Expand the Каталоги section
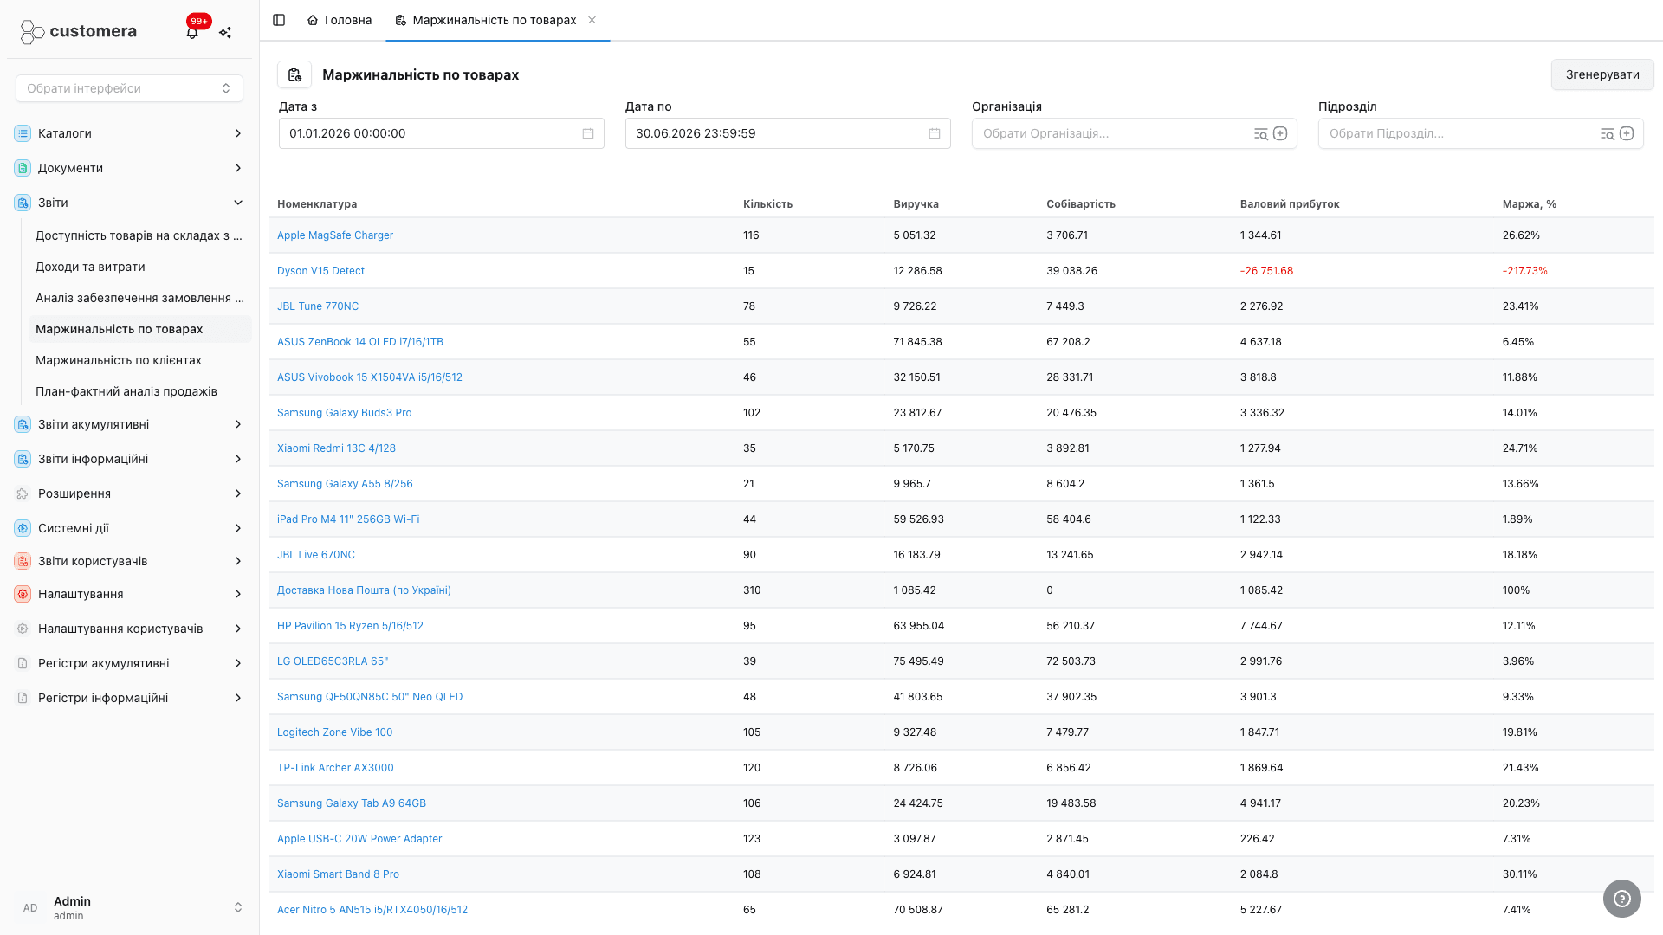 point(238,133)
